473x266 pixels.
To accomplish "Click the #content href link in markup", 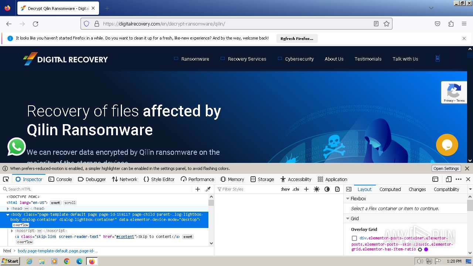I will [x=125, y=237].
